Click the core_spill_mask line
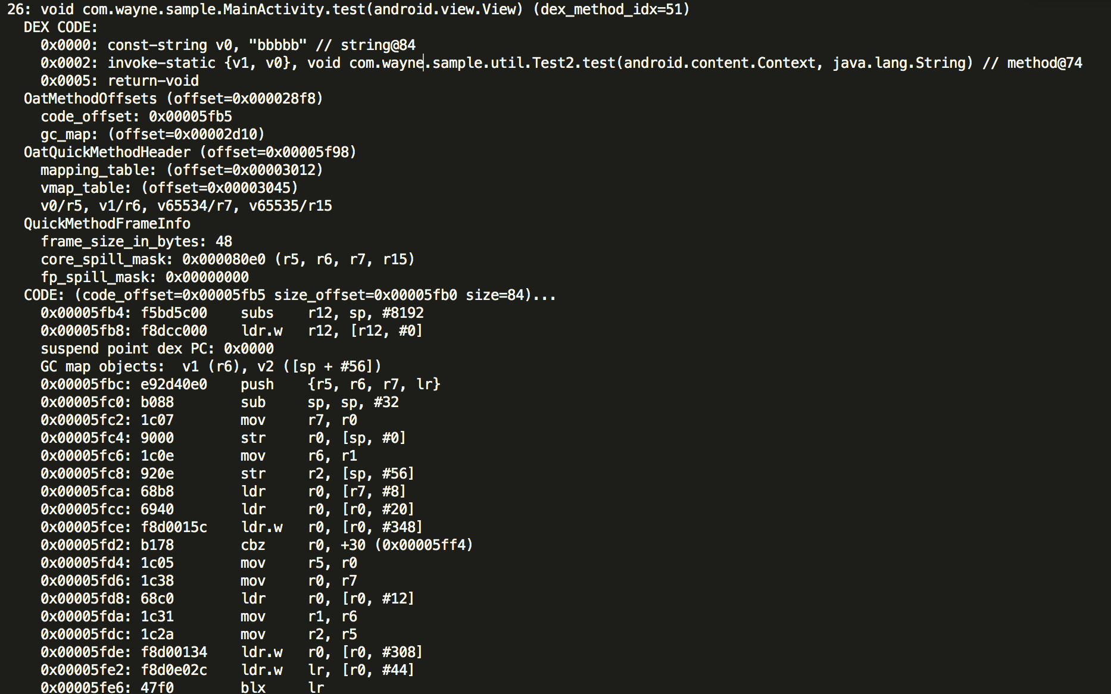 (x=227, y=260)
